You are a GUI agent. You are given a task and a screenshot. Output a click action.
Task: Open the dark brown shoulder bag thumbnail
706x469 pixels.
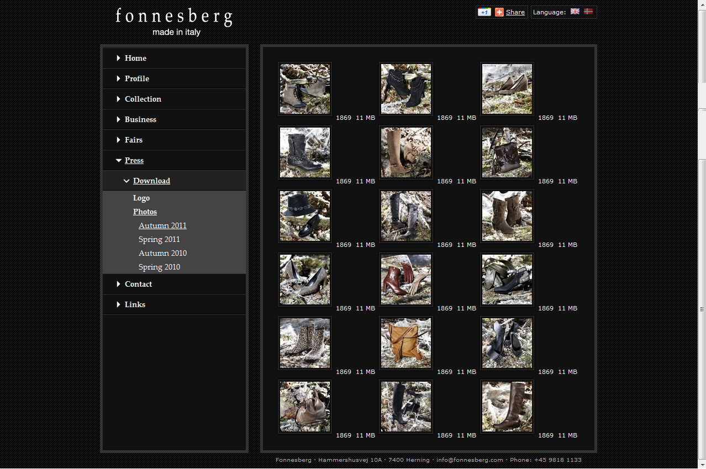tap(507, 152)
